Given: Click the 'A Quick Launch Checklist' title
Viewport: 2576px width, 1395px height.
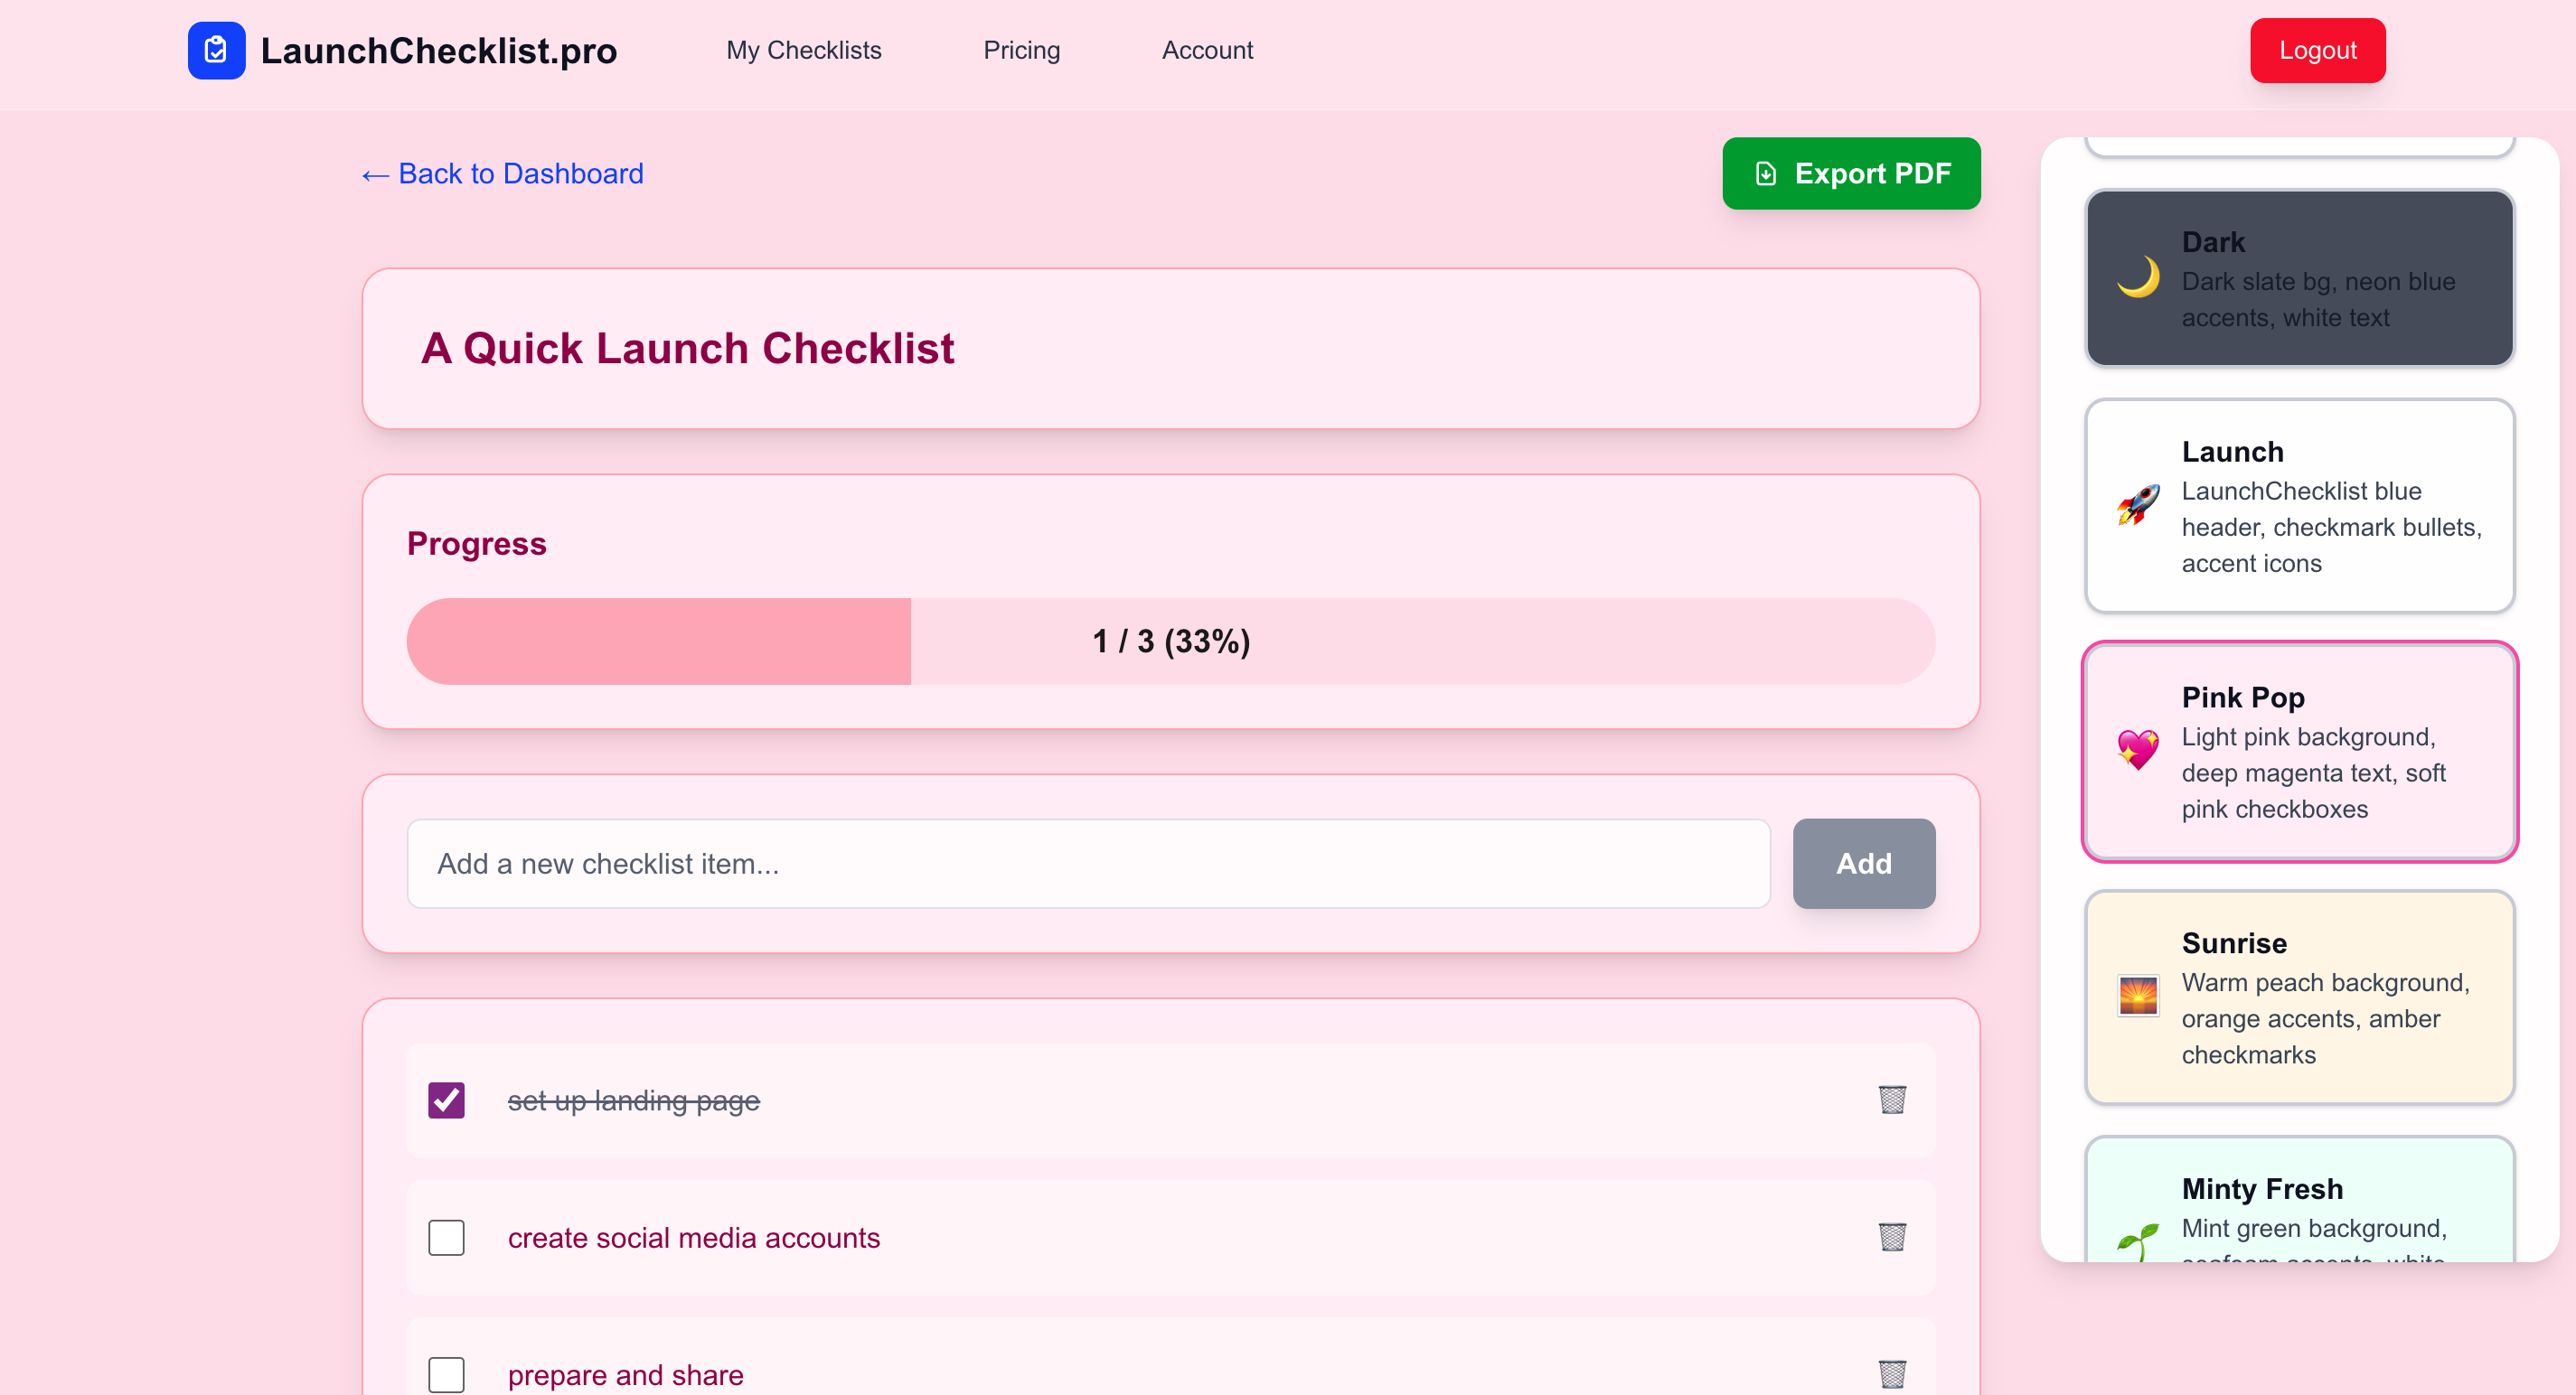Looking at the screenshot, I should pyautogui.click(x=687, y=349).
